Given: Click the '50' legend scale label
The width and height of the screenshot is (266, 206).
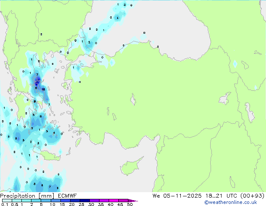Looking at the screenshot, I should (x=130, y=204).
